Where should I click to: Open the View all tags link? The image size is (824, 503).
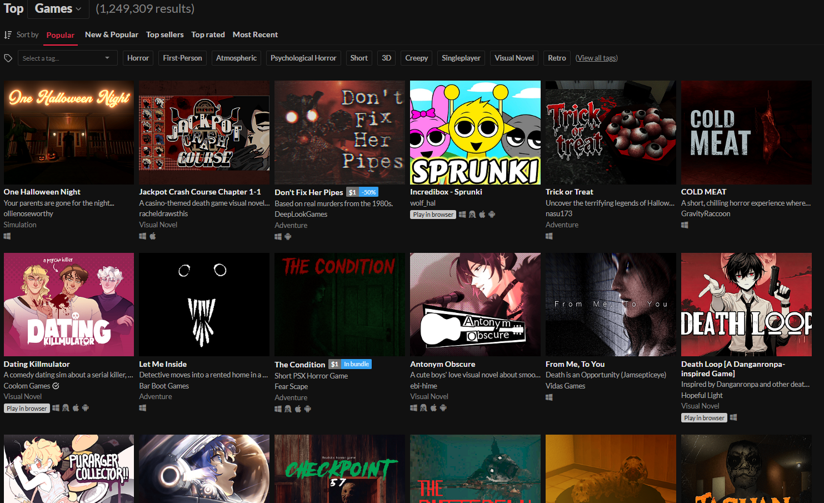coord(597,58)
